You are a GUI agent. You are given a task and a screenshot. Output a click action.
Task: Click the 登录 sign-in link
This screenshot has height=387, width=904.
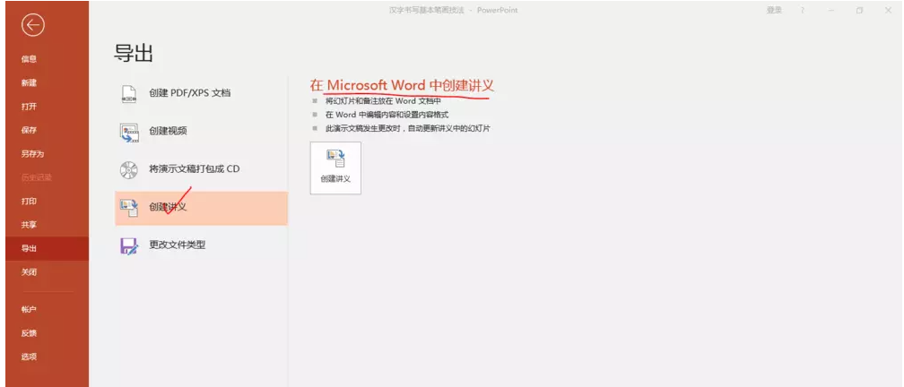click(774, 11)
